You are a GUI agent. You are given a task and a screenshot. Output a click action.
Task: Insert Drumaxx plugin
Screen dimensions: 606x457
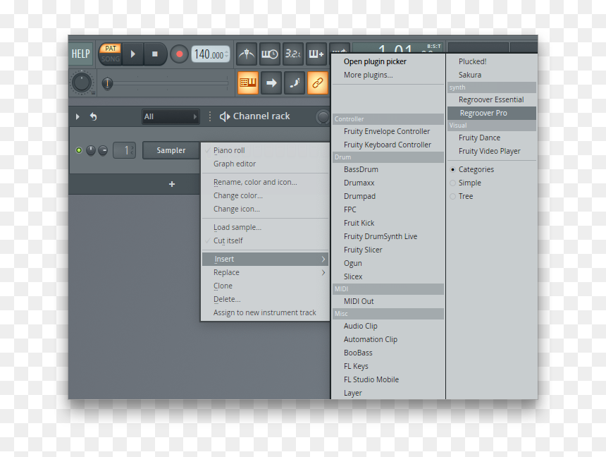pyautogui.click(x=388, y=183)
